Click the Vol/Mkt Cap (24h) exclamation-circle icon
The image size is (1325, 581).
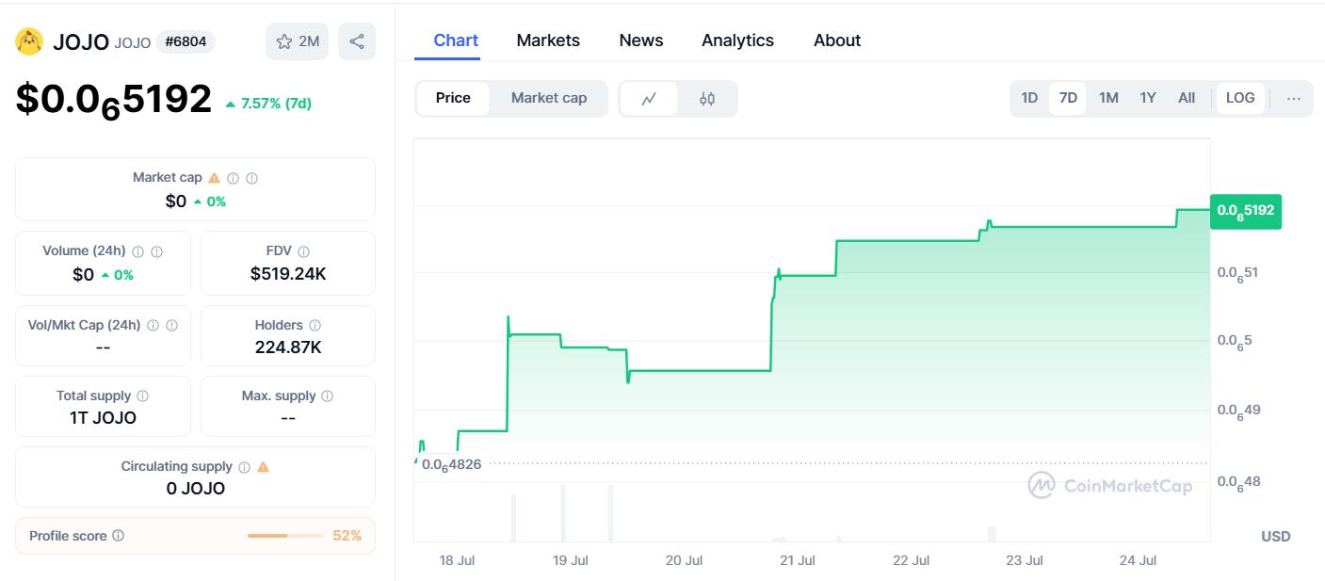tap(172, 326)
